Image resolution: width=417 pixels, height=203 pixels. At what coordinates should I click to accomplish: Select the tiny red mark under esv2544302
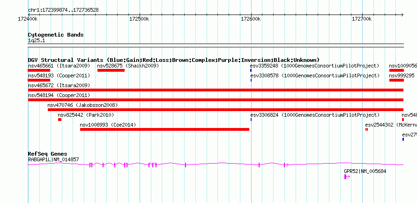(x=366, y=129)
